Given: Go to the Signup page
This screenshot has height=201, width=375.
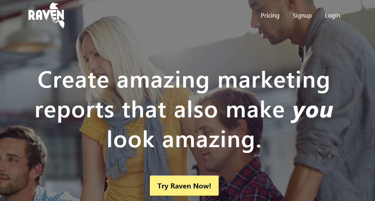Looking at the screenshot, I should [302, 15].
